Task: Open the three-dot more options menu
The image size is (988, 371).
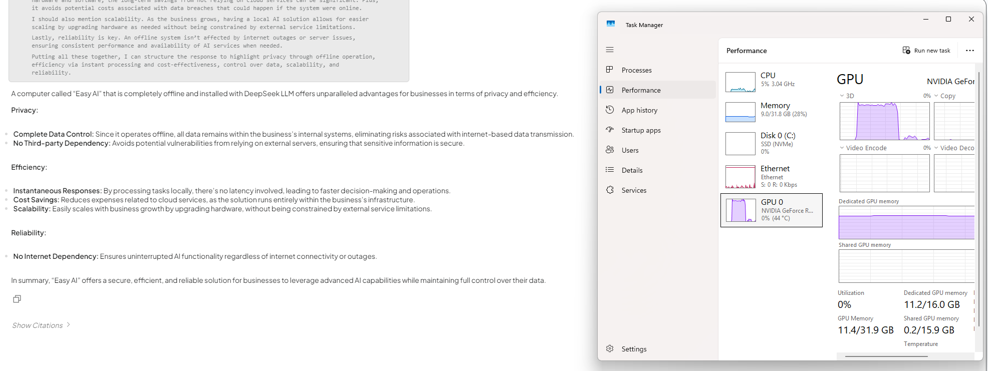Action: [970, 51]
